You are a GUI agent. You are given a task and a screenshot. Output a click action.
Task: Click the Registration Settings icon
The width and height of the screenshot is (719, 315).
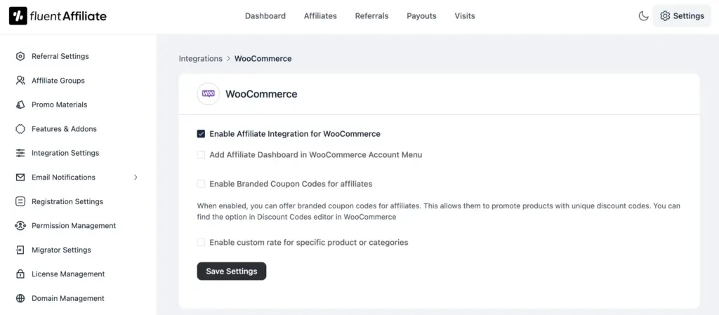point(20,201)
